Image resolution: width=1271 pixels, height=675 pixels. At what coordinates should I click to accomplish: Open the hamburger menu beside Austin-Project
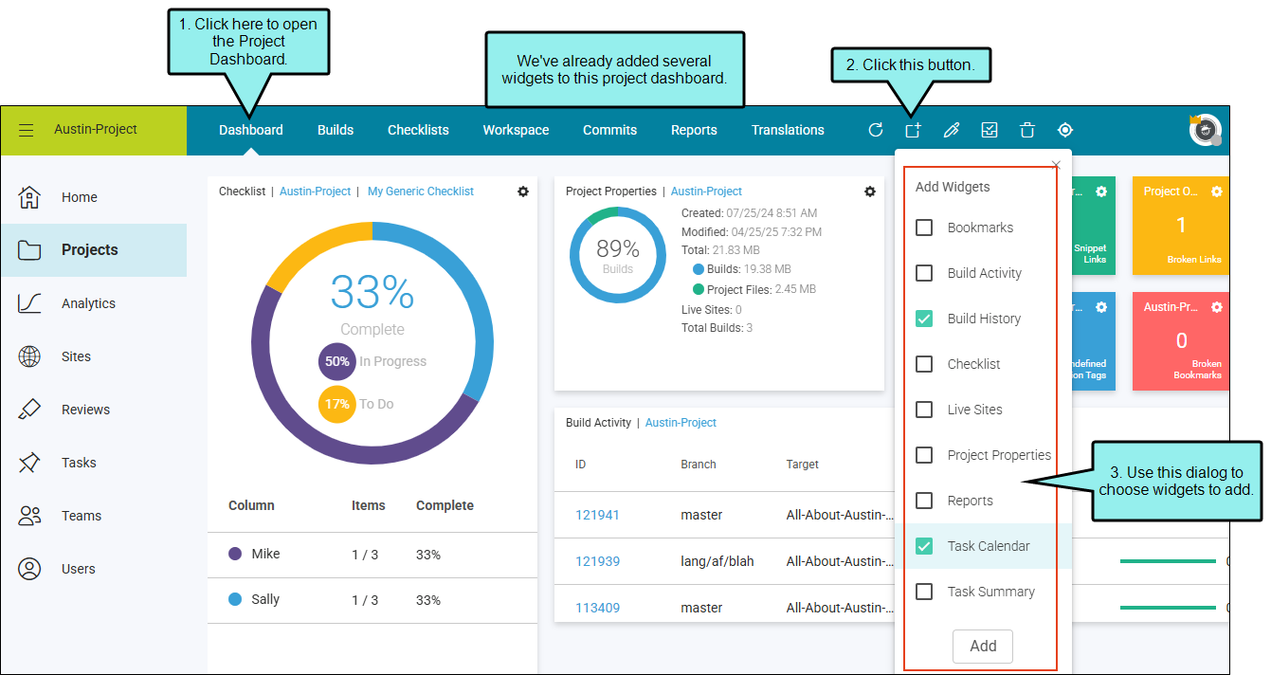tap(27, 130)
